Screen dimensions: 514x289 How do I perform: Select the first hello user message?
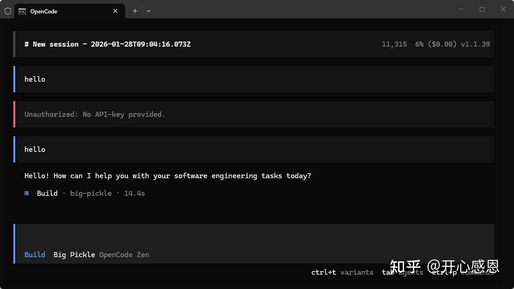point(35,79)
